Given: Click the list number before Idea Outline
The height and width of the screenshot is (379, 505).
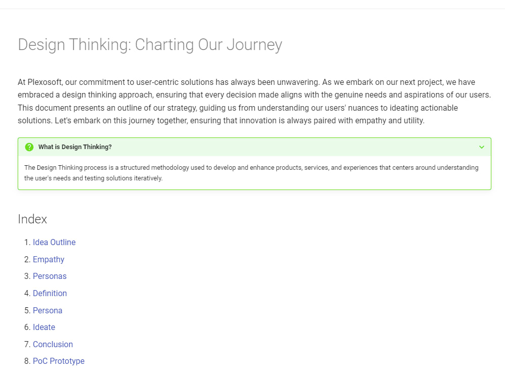Looking at the screenshot, I should coord(27,242).
